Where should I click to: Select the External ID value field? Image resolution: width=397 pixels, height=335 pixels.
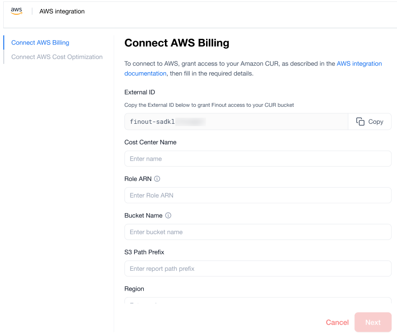(236, 121)
